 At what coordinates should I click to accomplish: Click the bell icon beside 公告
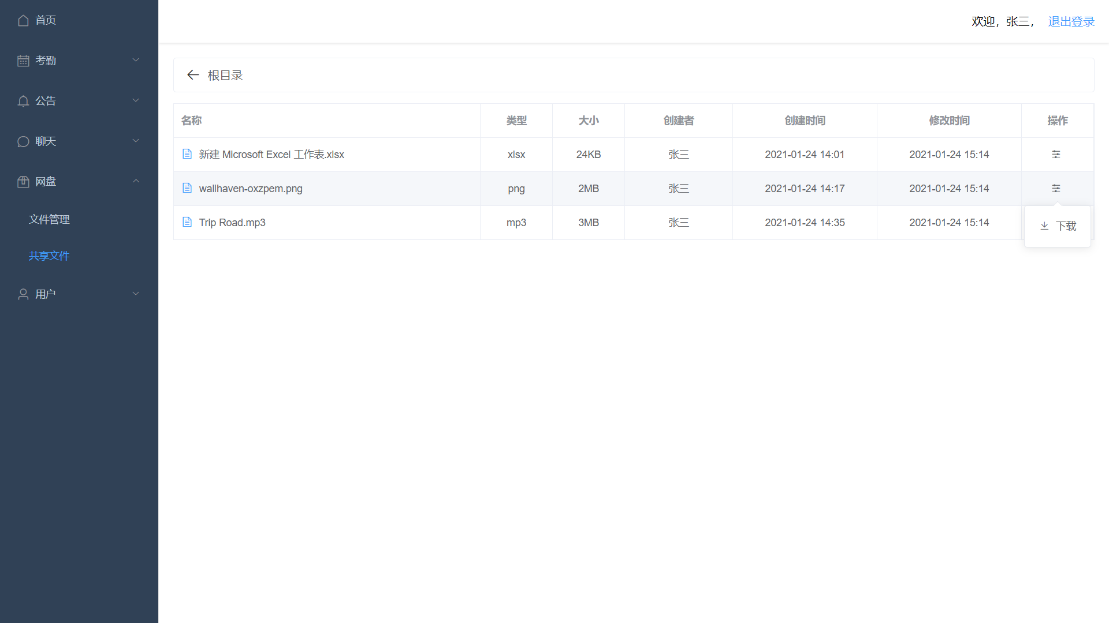pyautogui.click(x=23, y=101)
